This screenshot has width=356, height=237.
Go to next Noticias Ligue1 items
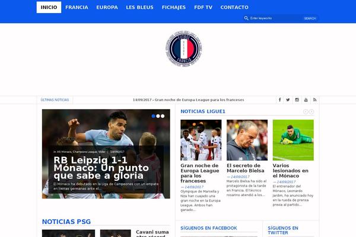[311, 111]
